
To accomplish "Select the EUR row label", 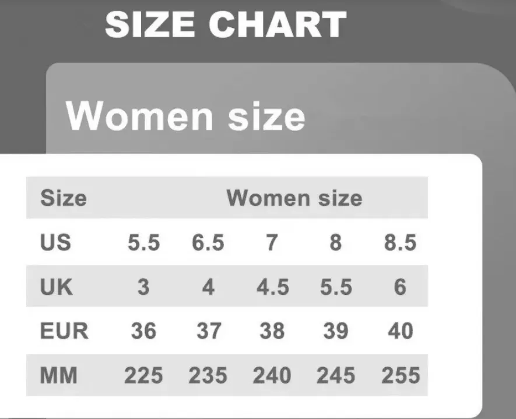I will (64, 331).
